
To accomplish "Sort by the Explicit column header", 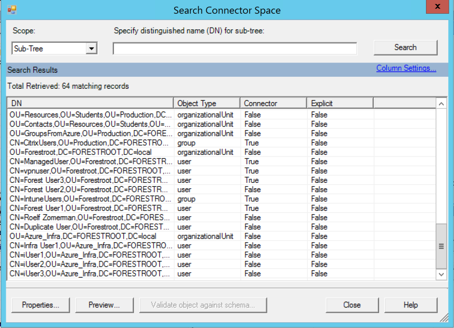I will [340, 103].
